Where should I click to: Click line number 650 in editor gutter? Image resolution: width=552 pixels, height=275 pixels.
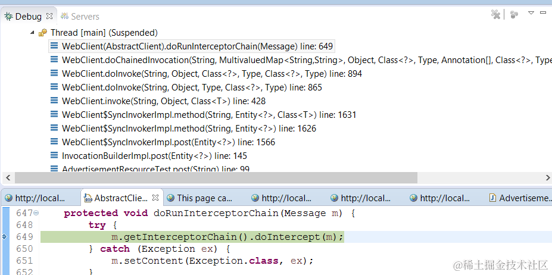[x=24, y=249]
